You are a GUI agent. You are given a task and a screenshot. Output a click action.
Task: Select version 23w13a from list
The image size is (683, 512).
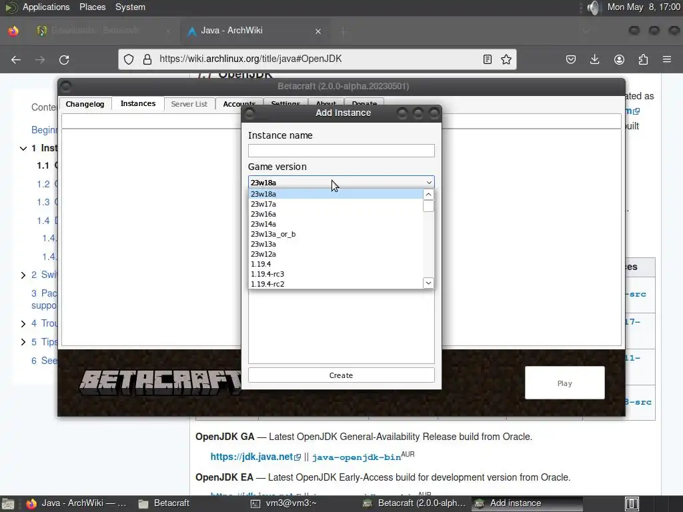click(335, 244)
